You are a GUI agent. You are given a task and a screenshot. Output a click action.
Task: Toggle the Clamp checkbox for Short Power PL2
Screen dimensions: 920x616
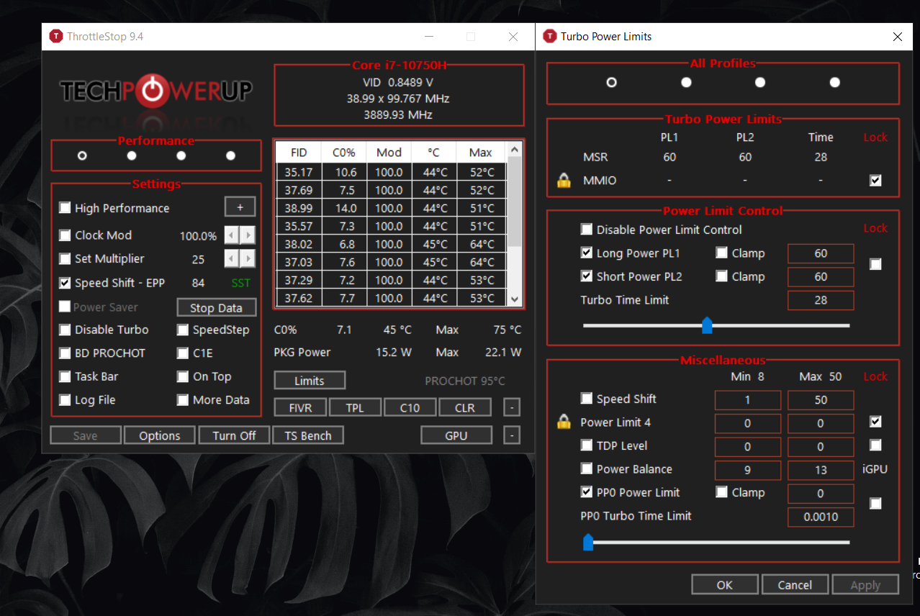[x=721, y=276]
